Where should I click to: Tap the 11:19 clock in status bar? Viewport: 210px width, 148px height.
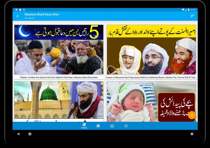(x=193, y=10)
